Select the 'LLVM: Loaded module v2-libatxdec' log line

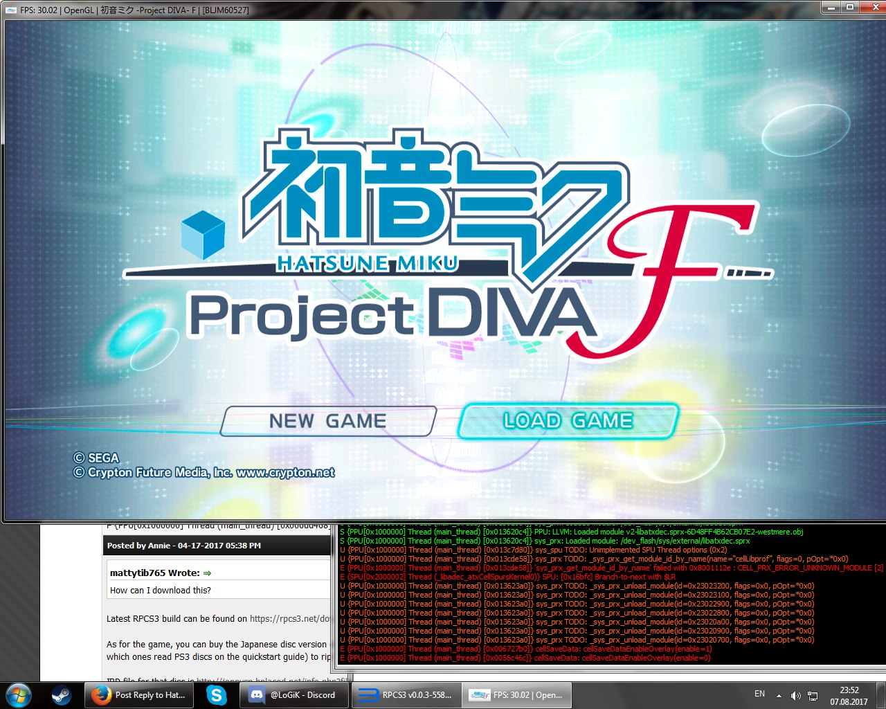pos(572,532)
